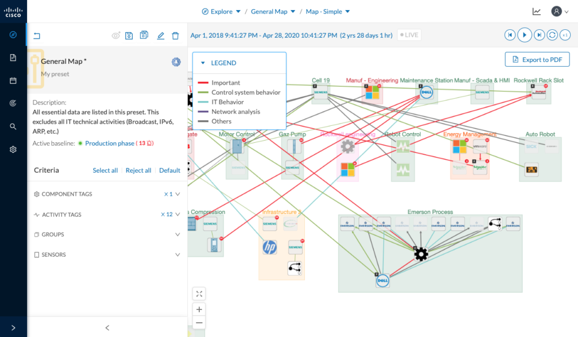The height and width of the screenshot is (337, 578).
Task: Click Export to PDF button
Action: (537, 59)
